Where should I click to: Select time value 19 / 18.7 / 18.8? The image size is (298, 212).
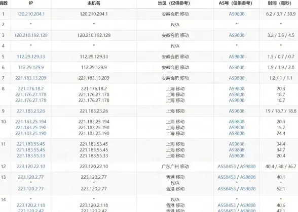pos(281,111)
